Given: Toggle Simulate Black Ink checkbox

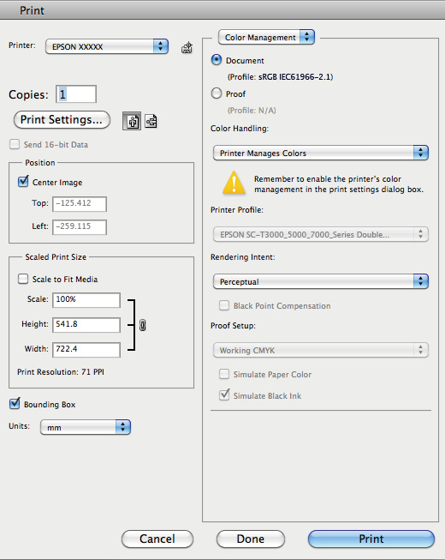Looking at the screenshot, I should tap(224, 395).
